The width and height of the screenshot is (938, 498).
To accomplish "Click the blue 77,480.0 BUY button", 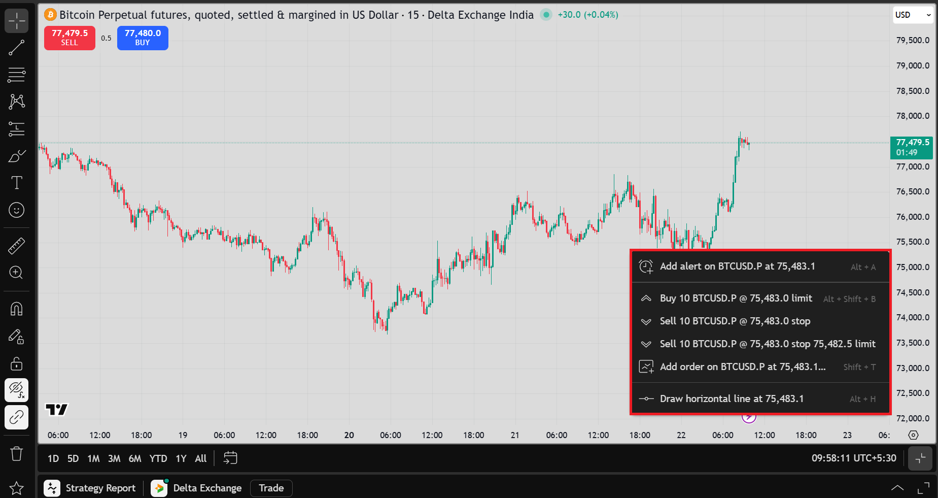I will pos(143,38).
